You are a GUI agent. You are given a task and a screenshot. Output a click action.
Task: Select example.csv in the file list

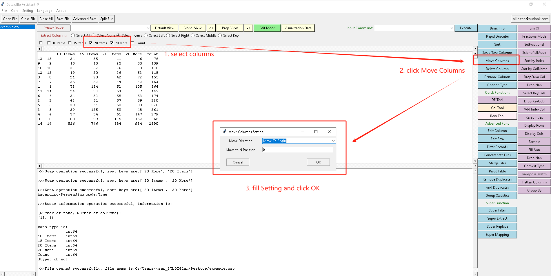point(18,27)
